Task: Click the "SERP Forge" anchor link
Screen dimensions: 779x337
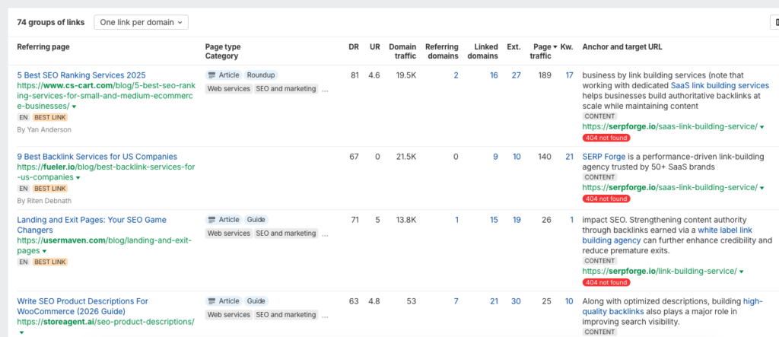Action: pyautogui.click(x=603, y=157)
